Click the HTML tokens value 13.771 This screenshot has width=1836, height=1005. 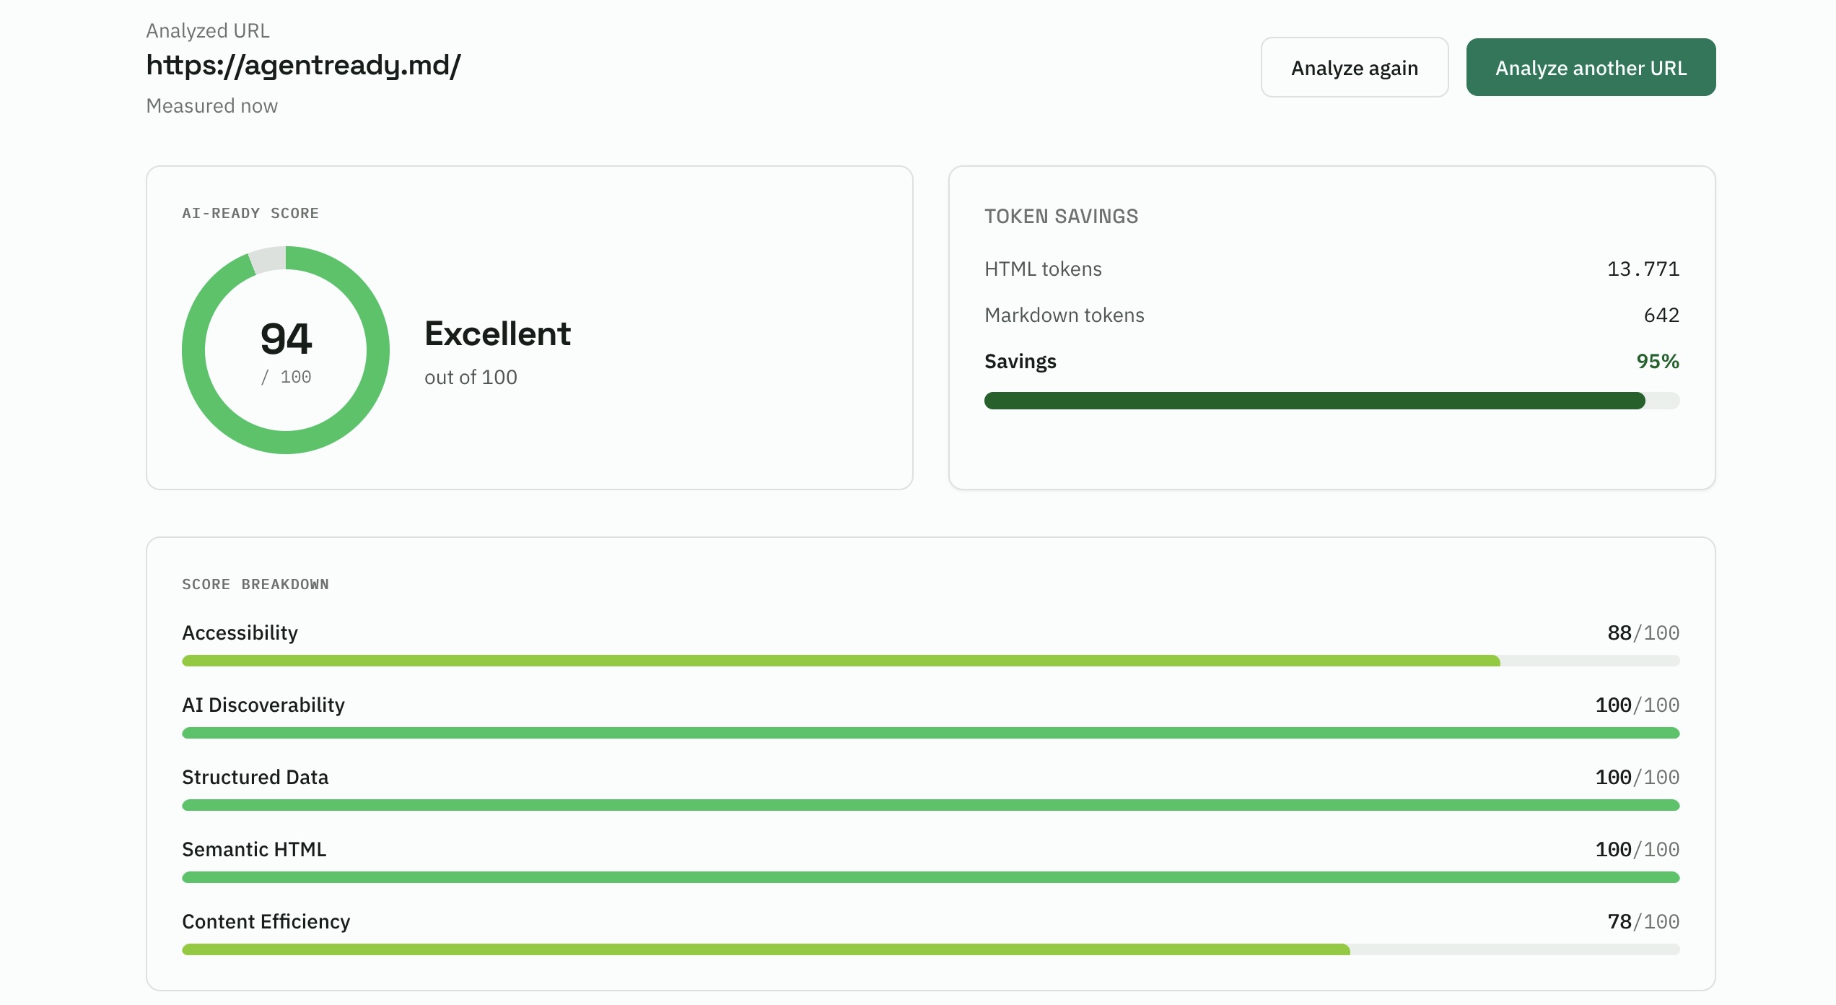click(1643, 269)
